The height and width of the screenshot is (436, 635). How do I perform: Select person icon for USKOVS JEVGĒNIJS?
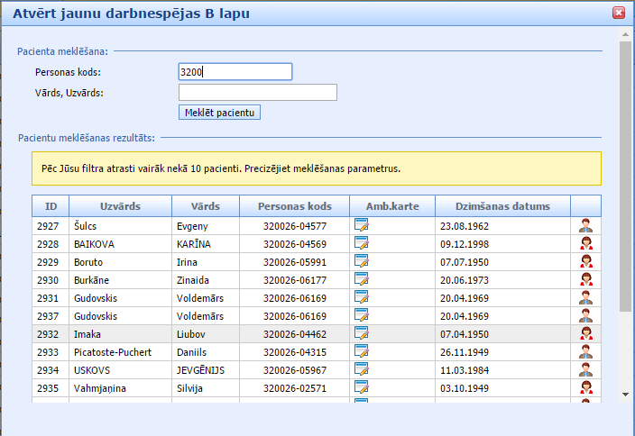585,369
